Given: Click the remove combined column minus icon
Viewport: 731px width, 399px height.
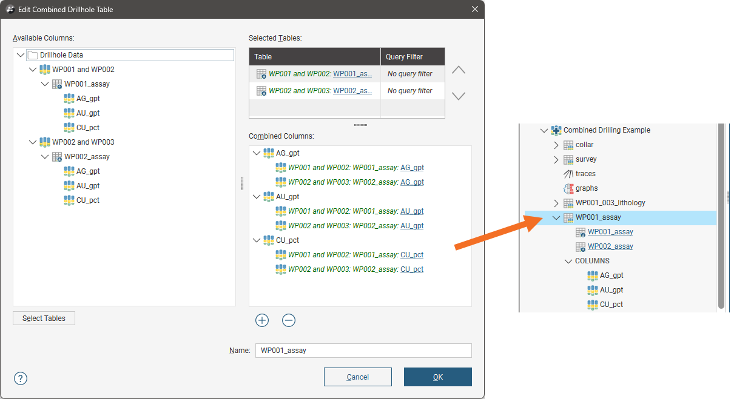Looking at the screenshot, I should pyautogui.click(x=289, y=320).
